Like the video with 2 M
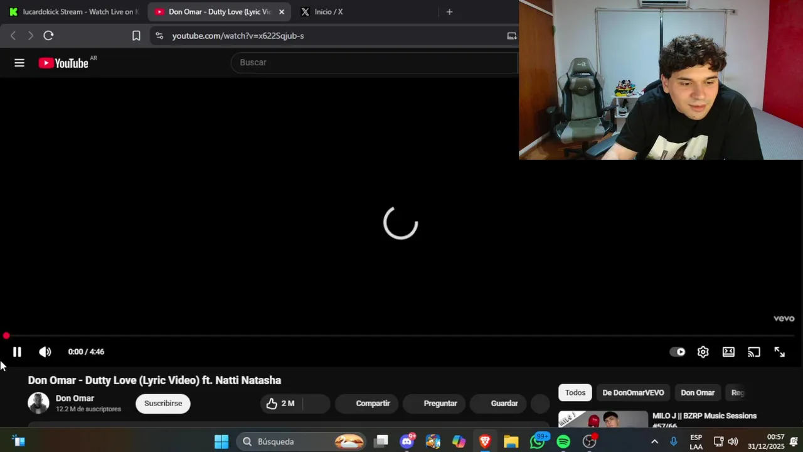This screenshot has width=803, height=452. [x=280, y=404]
